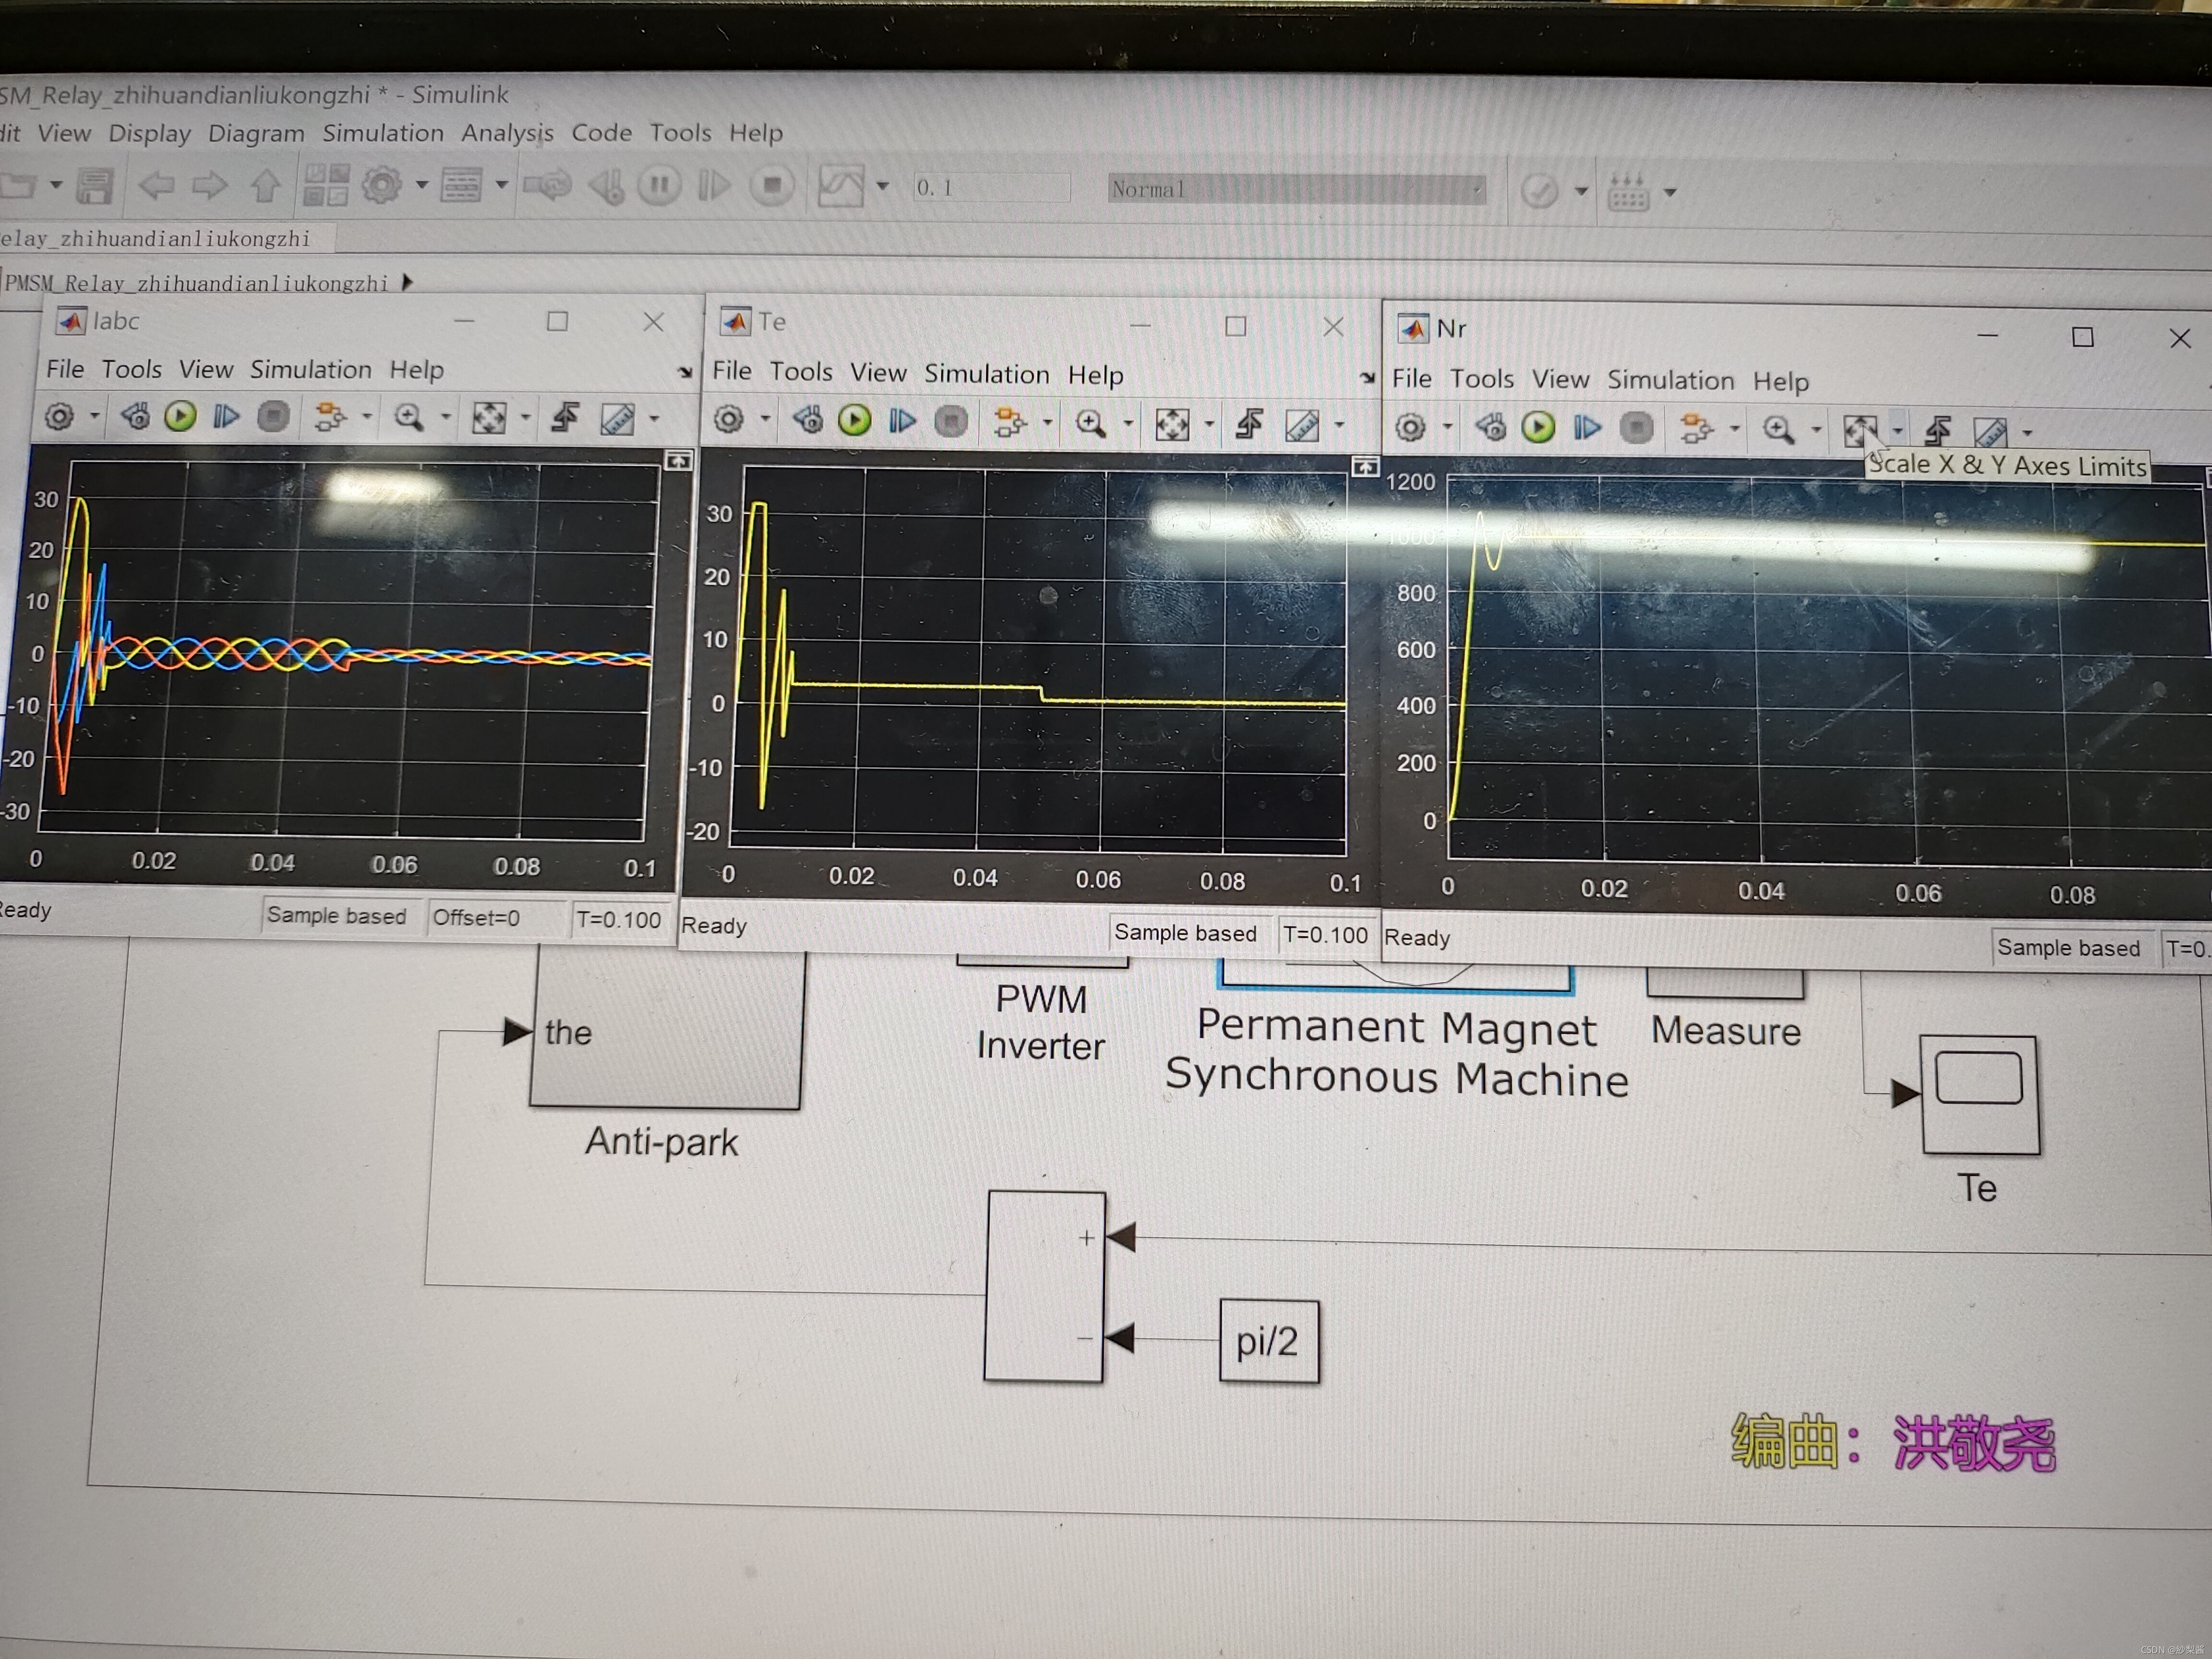Run simulation from the Nr scope window
Screen dimensions: 2212x1659
coord(1538,428)
